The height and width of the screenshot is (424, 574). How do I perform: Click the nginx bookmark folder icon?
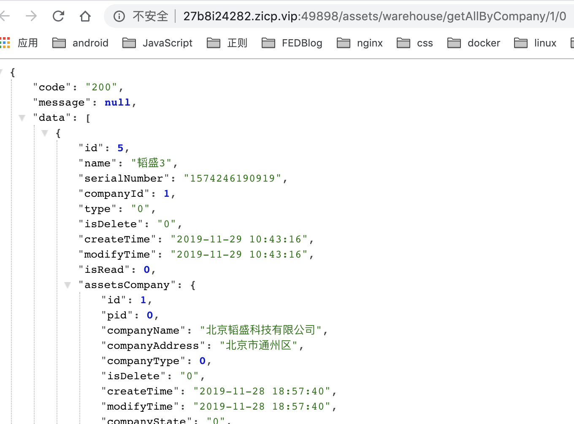[x=344, y=43]
